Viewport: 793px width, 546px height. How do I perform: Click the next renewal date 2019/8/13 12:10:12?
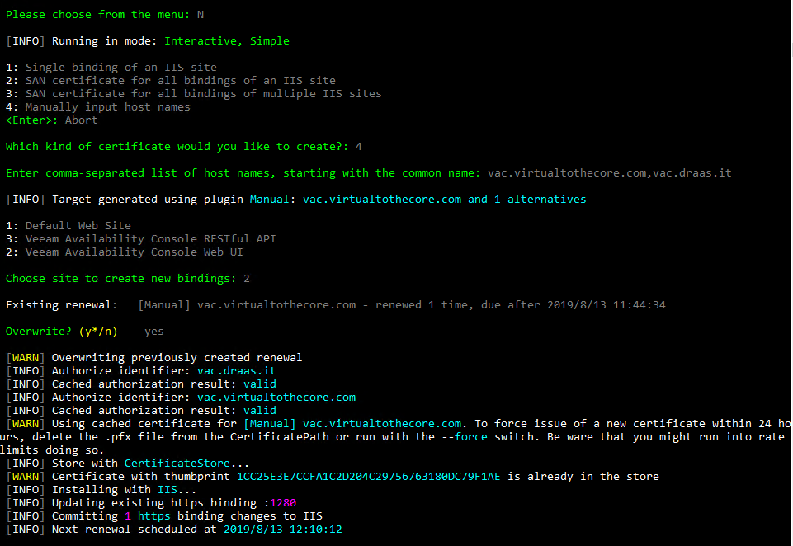[x=283, y=530]
